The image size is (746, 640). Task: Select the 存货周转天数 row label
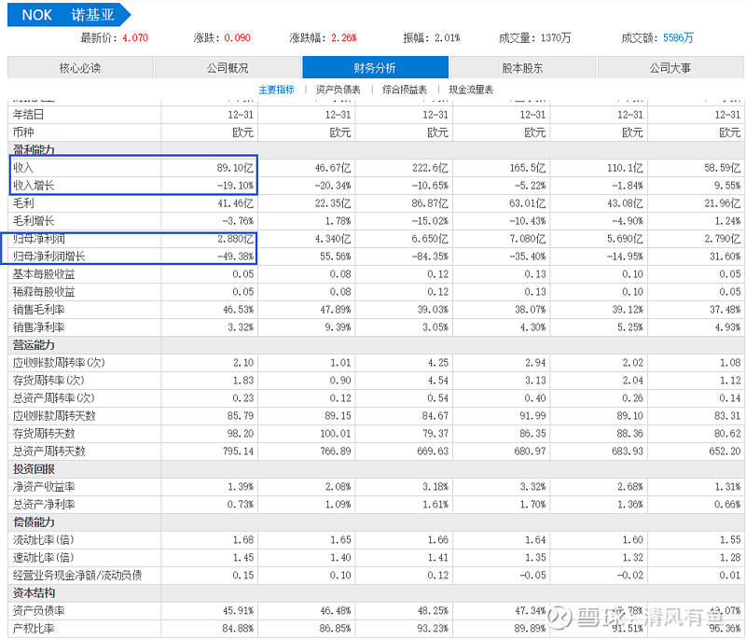coord(44,434)
